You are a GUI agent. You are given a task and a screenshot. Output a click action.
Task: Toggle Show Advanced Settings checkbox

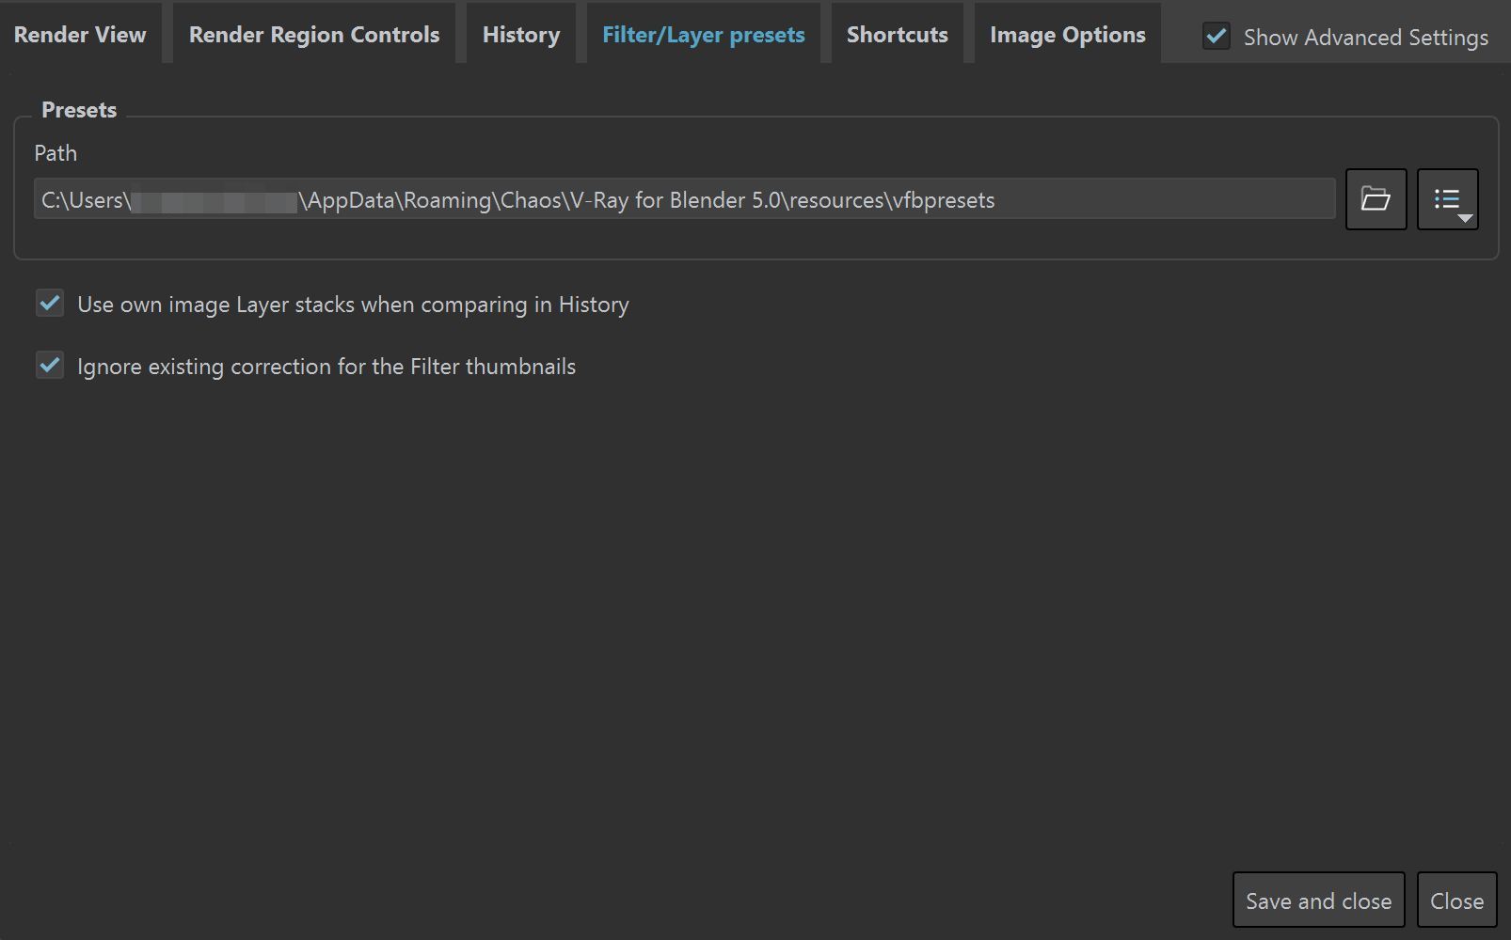[1216, 37]
